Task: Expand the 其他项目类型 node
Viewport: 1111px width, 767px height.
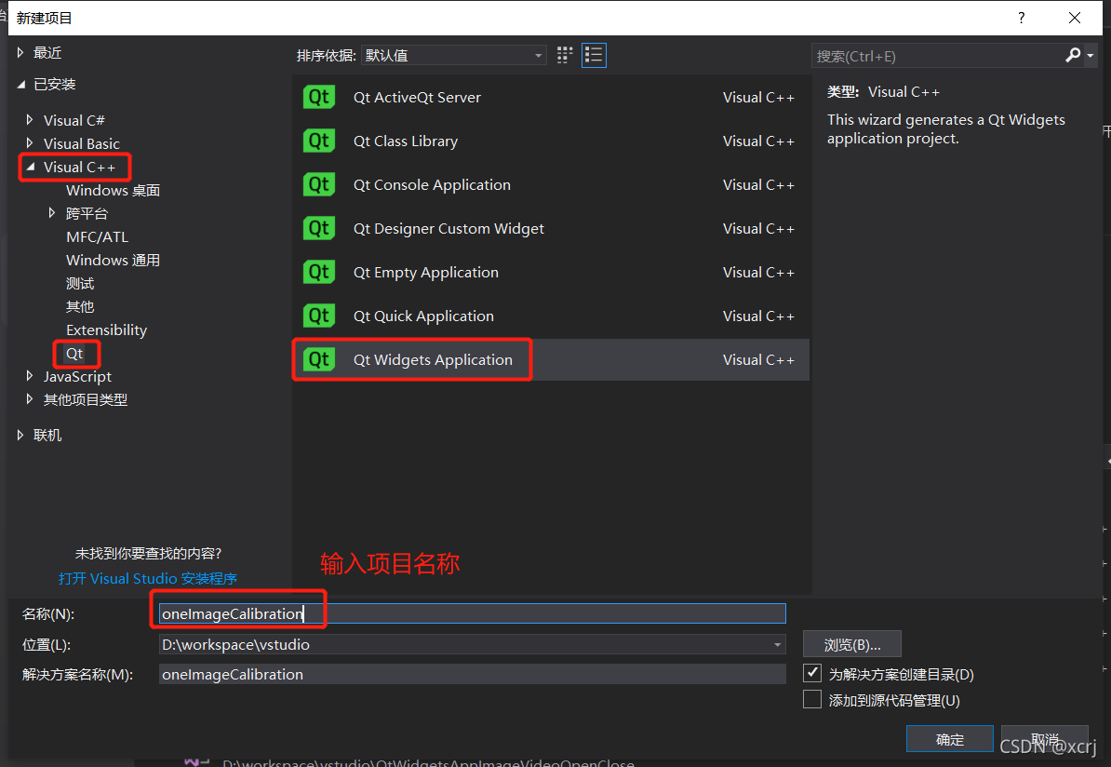Action: (30, 399)
